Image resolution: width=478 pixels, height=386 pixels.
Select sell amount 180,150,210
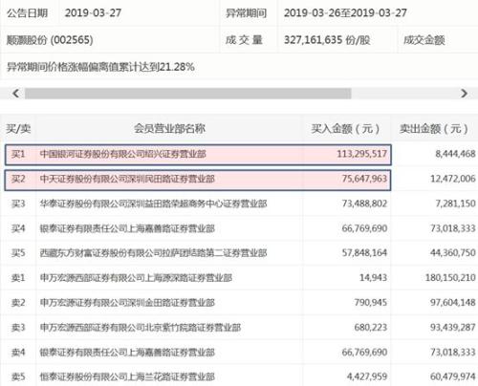[x=450, y=278]
